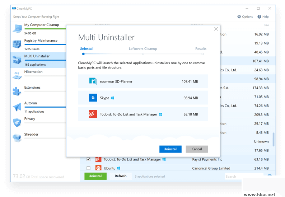The width and height of the screenshot is (285, 197).
Task: Open My Computer Cleanup laptop icon
Action: (x=17, y=29)
